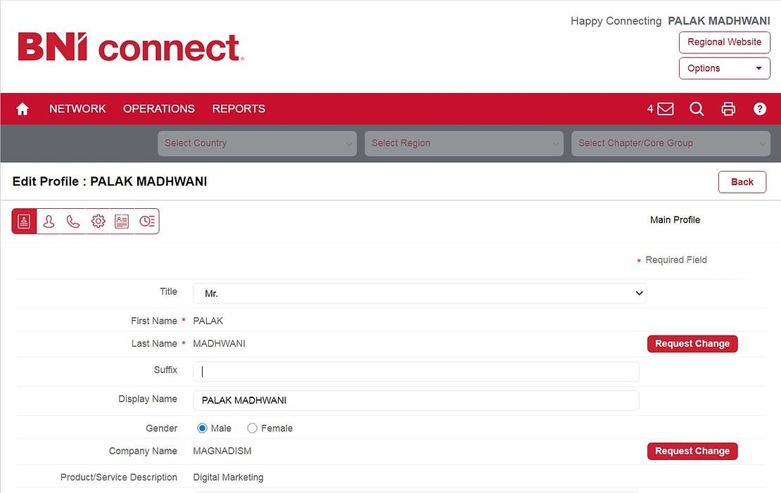
Task: Expand the Title dropdown showing Mr.
Action: coord(419,293)
